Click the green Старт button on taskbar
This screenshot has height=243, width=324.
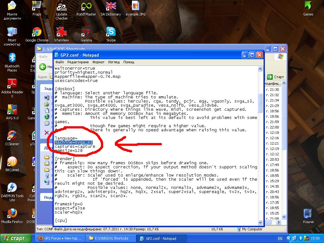16,238
